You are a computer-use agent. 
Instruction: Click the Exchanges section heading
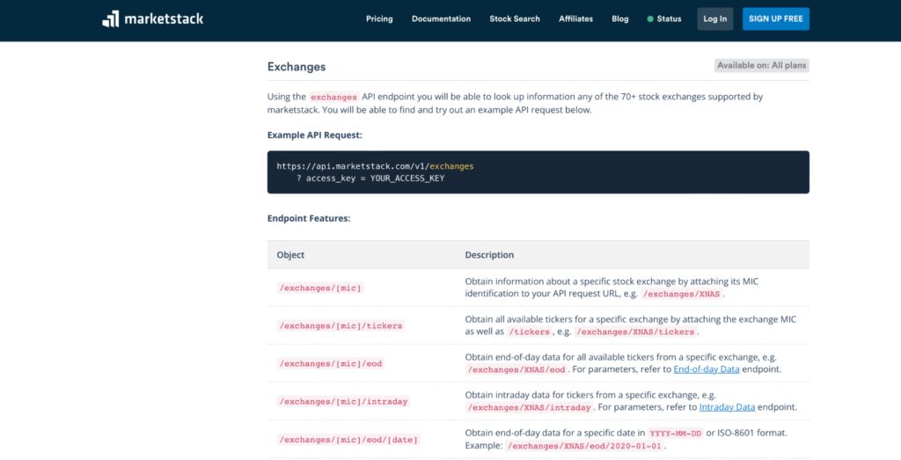tap(297, 67)
